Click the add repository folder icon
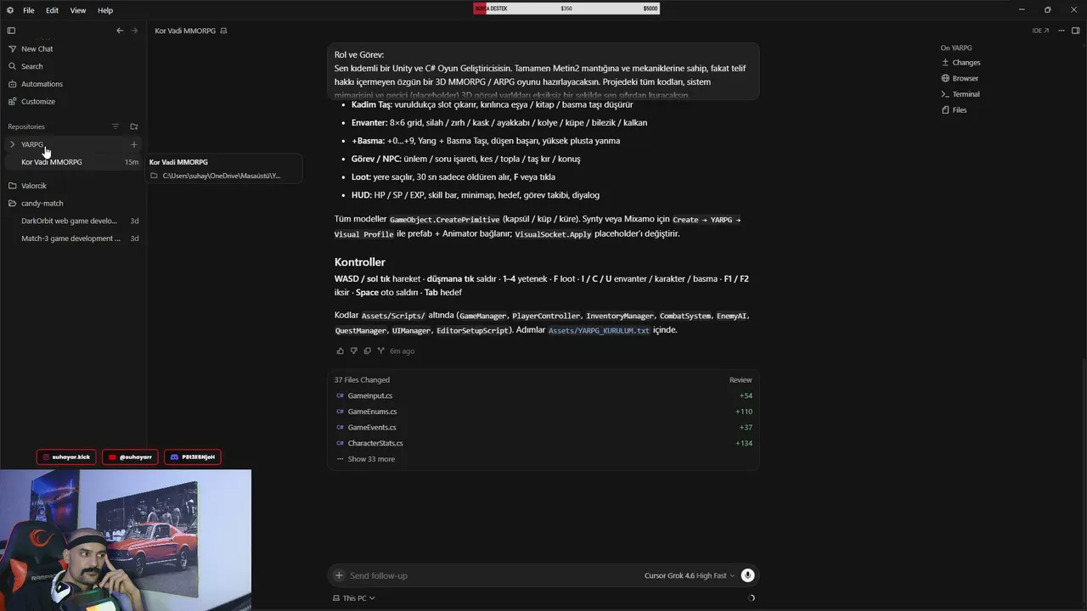Viewport: 1087px width, 611px height. 133,126
